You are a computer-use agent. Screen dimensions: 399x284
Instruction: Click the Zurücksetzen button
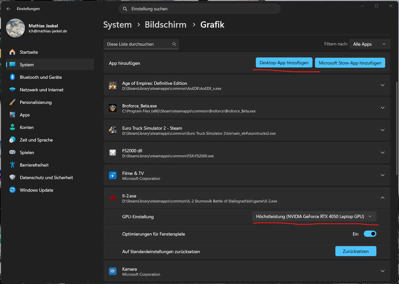point(355,251)
